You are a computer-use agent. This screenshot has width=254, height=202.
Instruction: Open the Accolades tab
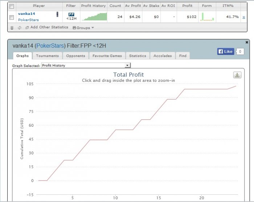163,56
